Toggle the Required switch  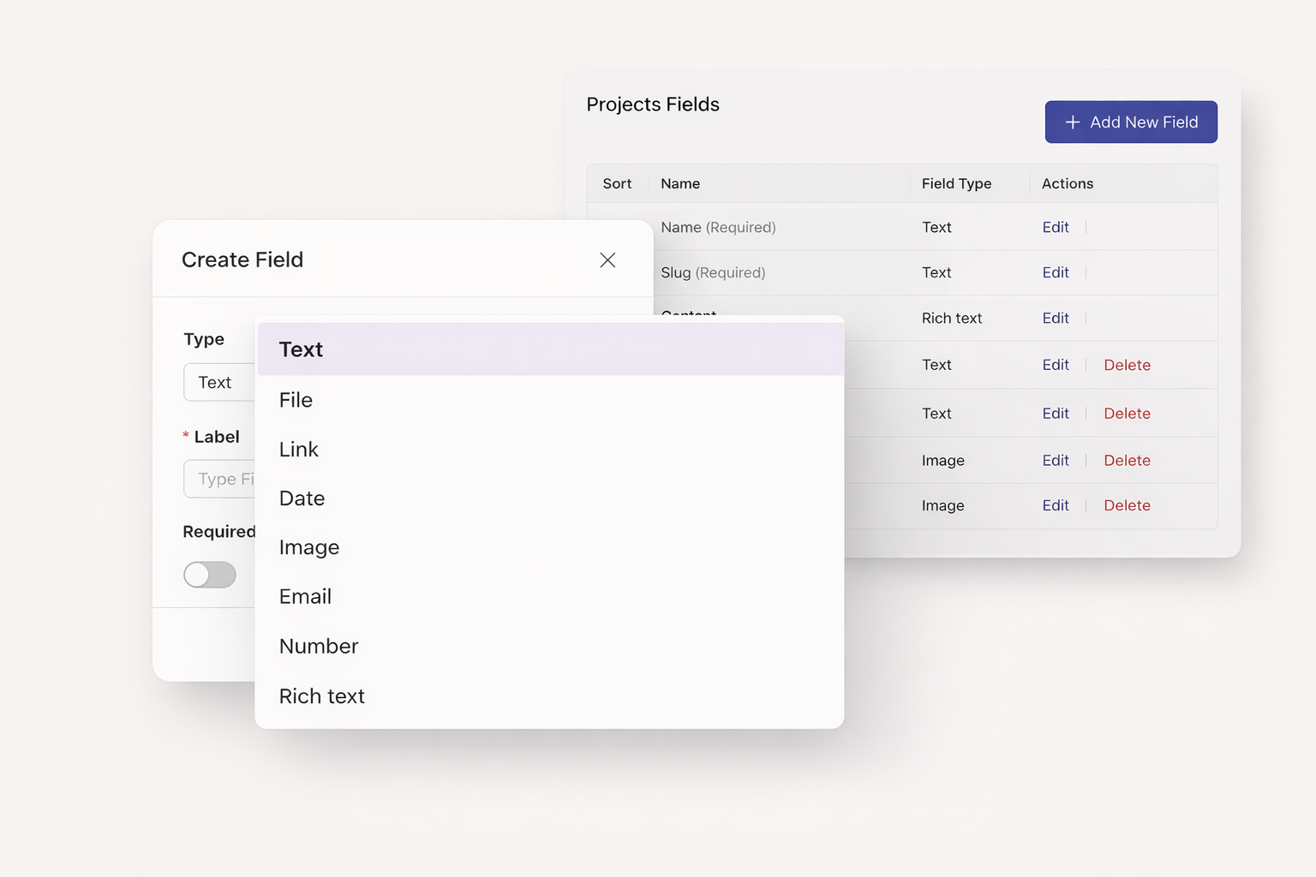210,575
